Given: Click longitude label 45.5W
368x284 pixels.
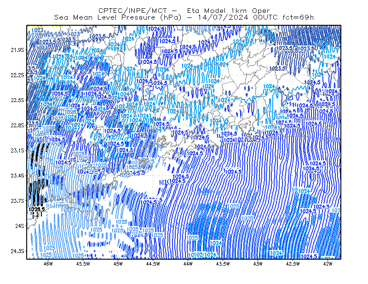Looking at the screenshot, I should pyautogui.click(x=83, y=264).
